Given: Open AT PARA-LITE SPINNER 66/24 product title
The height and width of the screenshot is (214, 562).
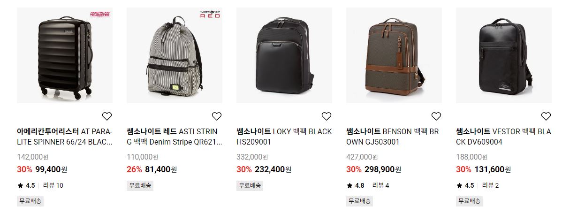Looking at the screenshot, I should coord(65,137).
